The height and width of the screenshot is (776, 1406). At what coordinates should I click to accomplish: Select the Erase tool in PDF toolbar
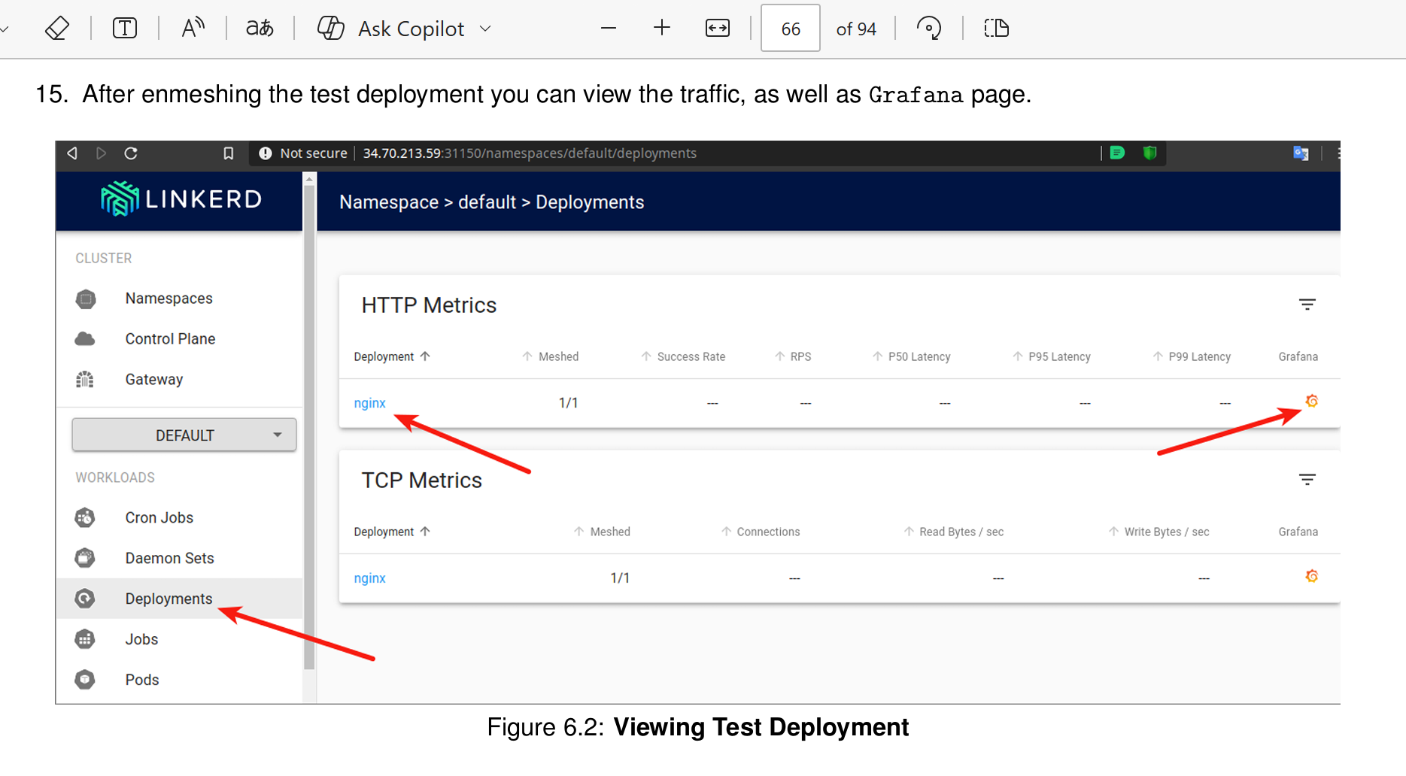click(57, 29)
